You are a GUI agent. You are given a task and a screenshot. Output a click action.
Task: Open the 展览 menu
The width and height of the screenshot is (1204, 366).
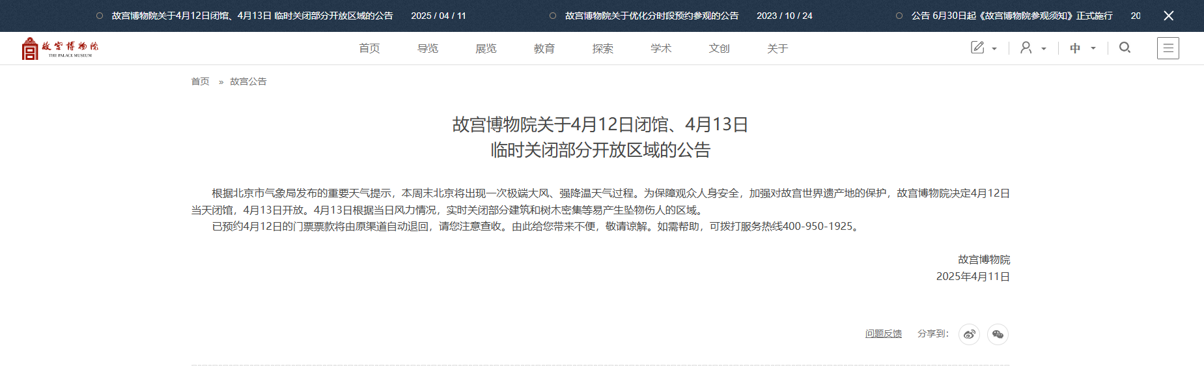(x=486, y=48)
